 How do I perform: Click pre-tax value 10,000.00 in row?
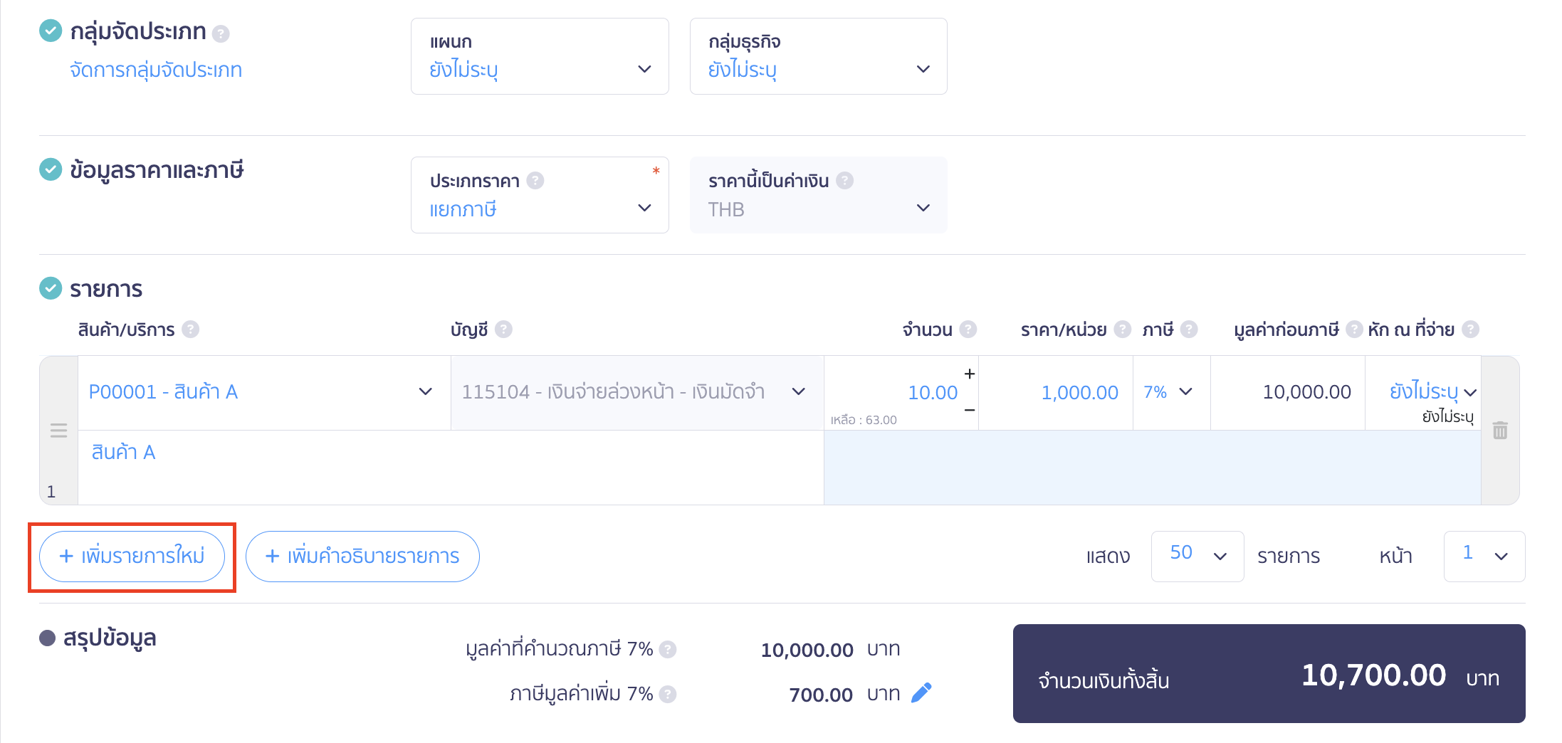(1306, 392)
